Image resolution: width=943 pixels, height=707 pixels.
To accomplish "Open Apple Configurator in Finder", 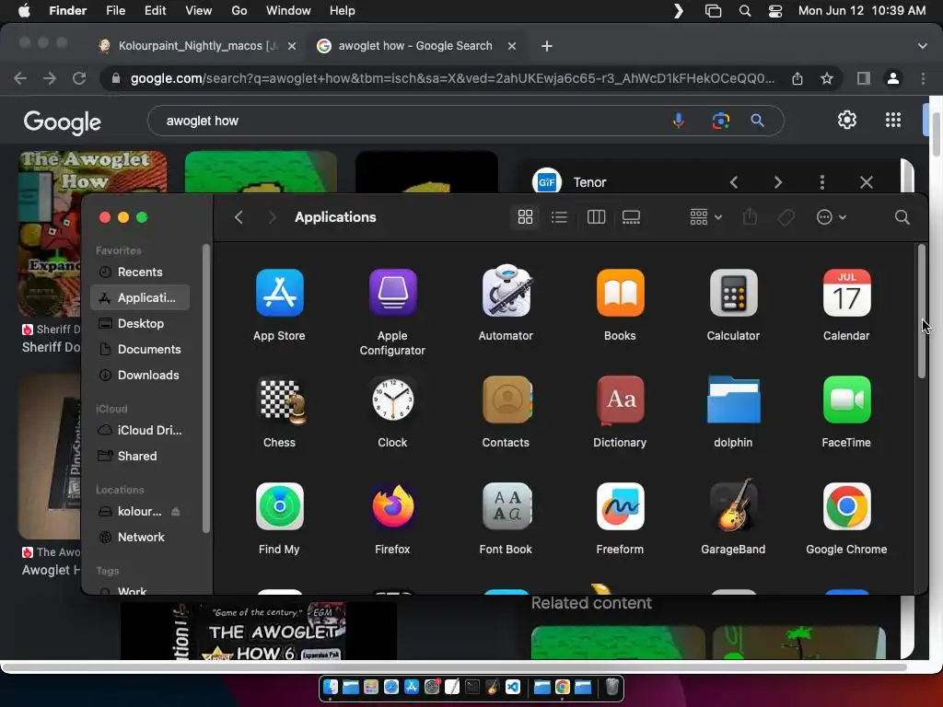I will (x=392, y=293).
